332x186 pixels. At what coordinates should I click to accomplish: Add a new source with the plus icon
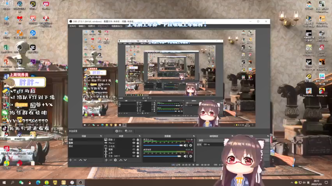pos(106,160)
